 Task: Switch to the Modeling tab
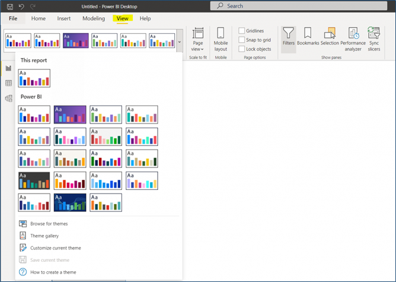pyautogui.click(x=94, y=18)
